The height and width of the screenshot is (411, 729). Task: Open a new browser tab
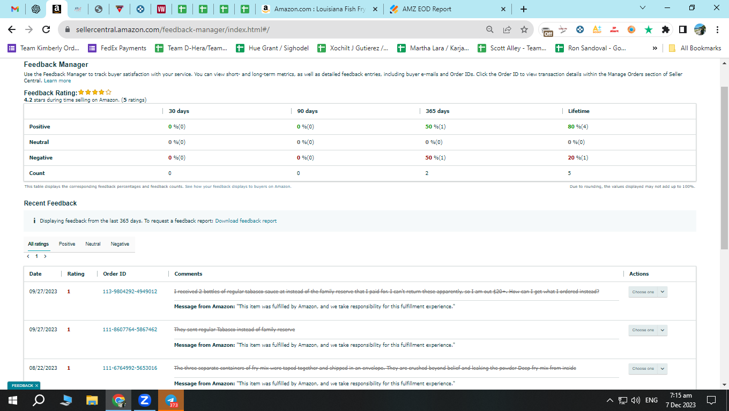524,9
